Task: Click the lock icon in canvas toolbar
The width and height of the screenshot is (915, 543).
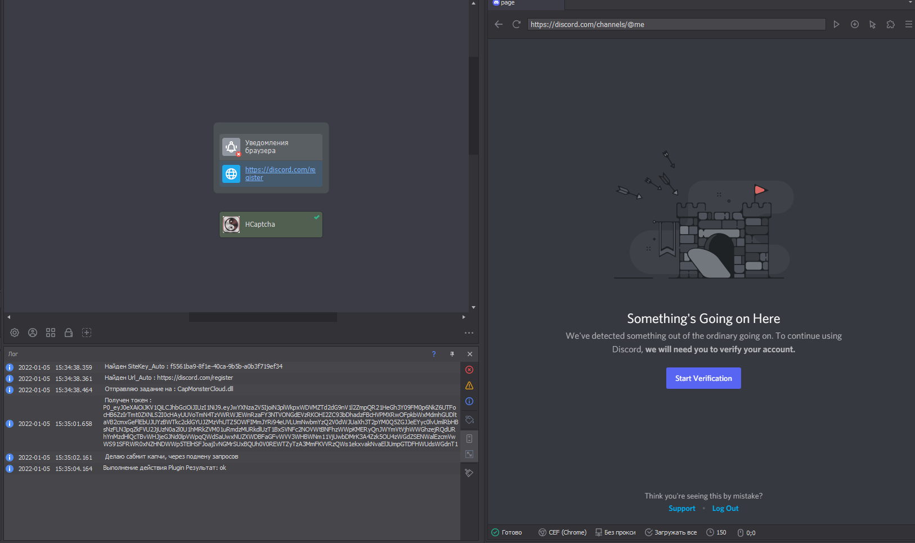Action: point(69,333)
